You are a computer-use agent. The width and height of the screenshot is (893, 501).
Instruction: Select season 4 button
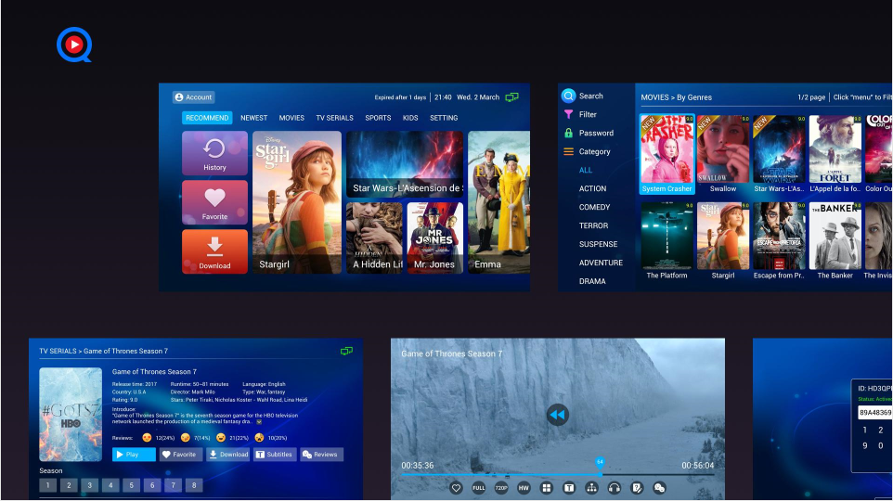point(110,485)
